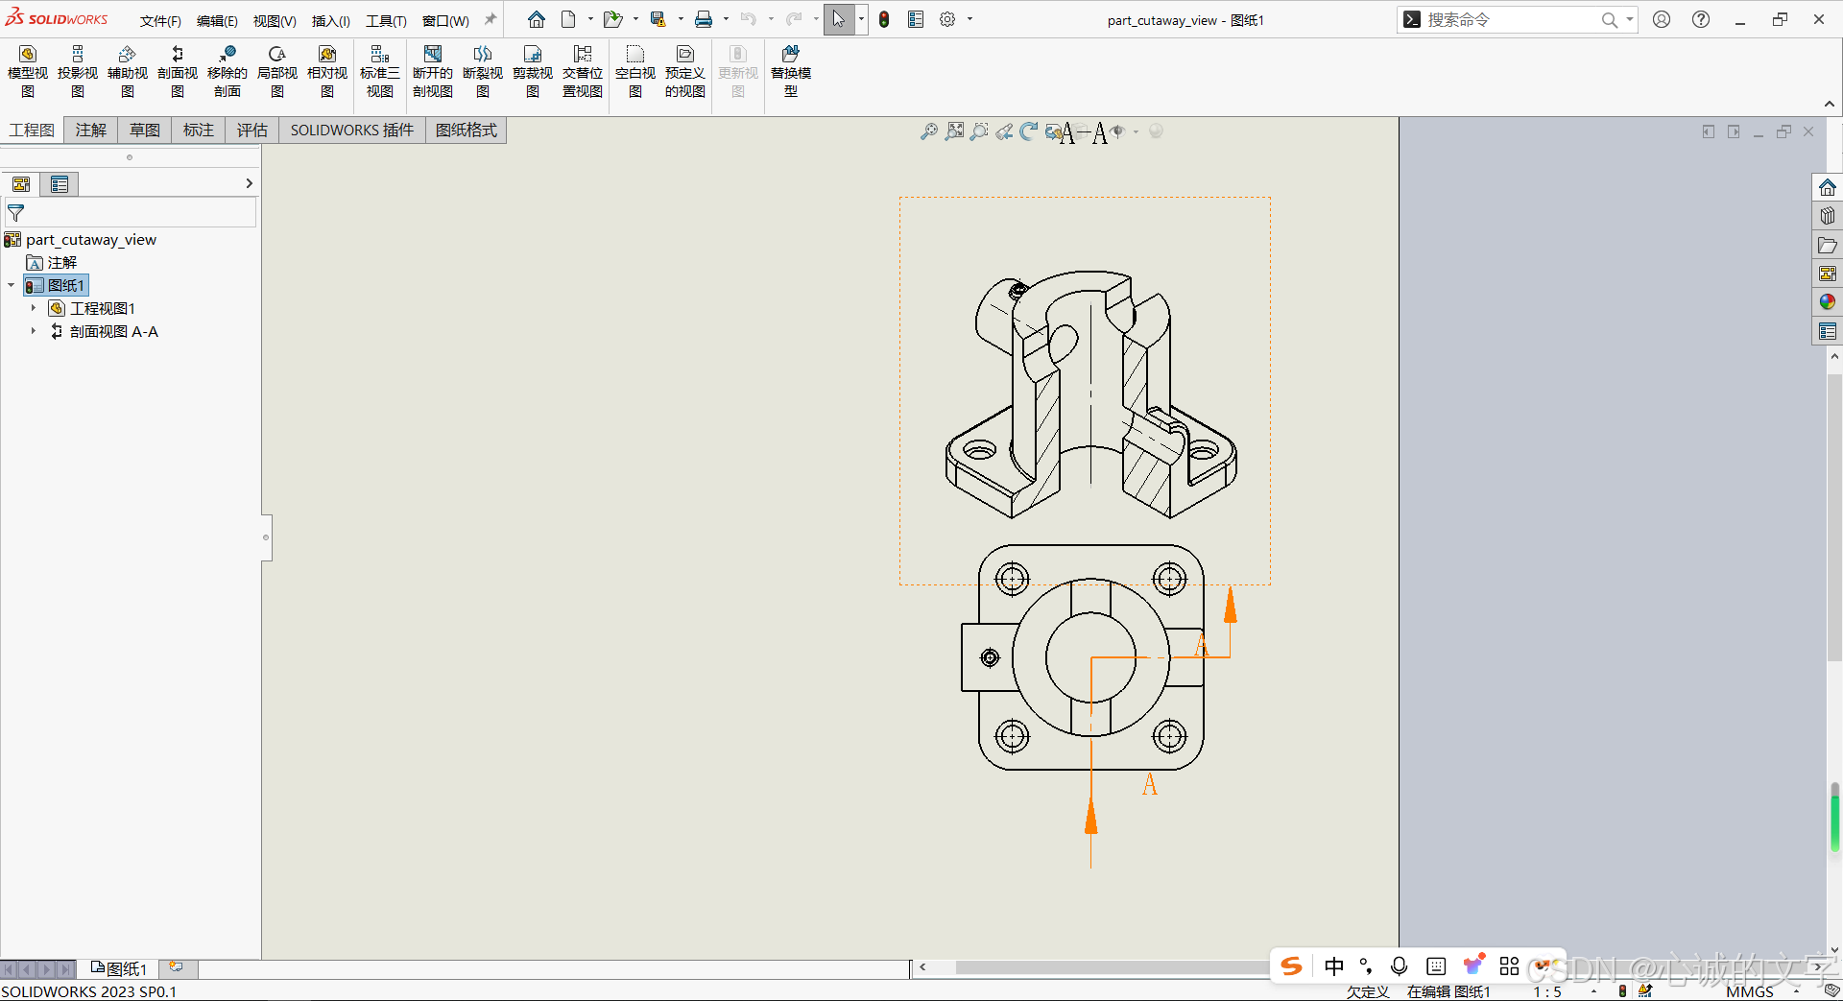
Task: Click the Replace Model tool
Action: [x=791, y=72]
